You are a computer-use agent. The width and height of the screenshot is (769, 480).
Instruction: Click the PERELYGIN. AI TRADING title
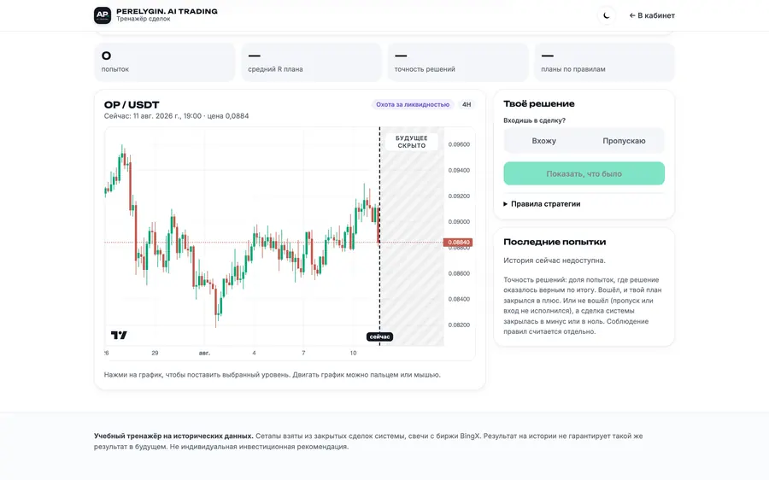point(167,11)
